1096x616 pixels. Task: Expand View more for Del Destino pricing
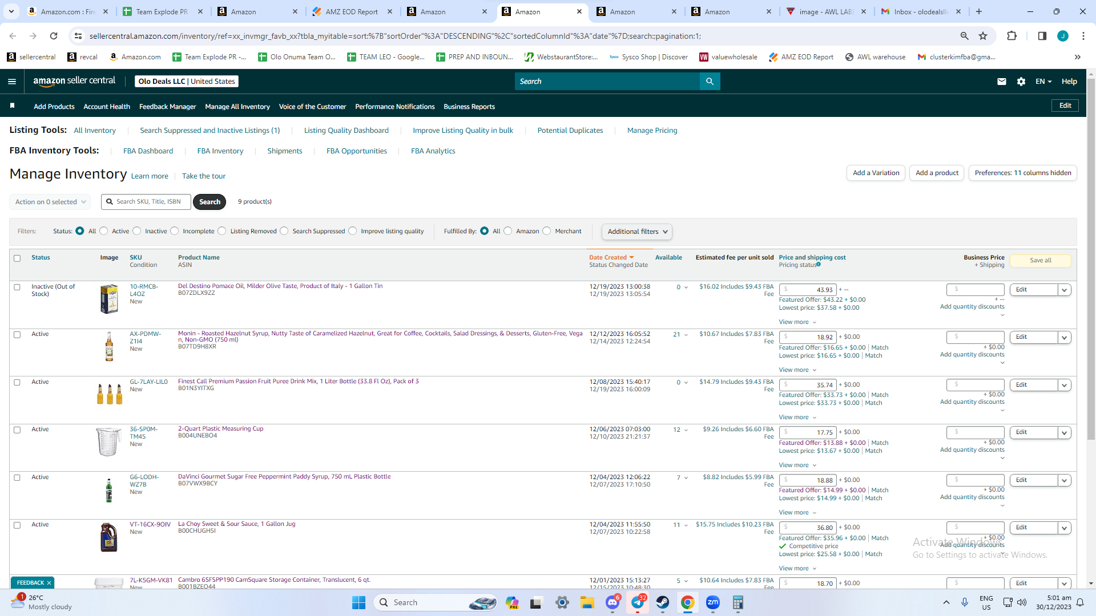tap(797, 322)
